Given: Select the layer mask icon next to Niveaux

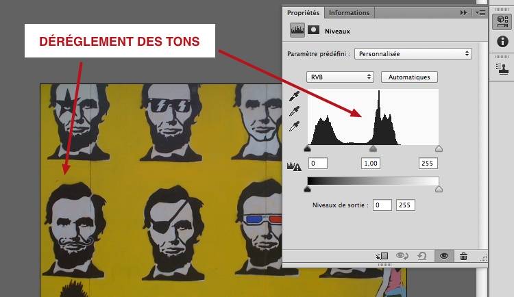Looking at the screenshot, I should [313, 30].
